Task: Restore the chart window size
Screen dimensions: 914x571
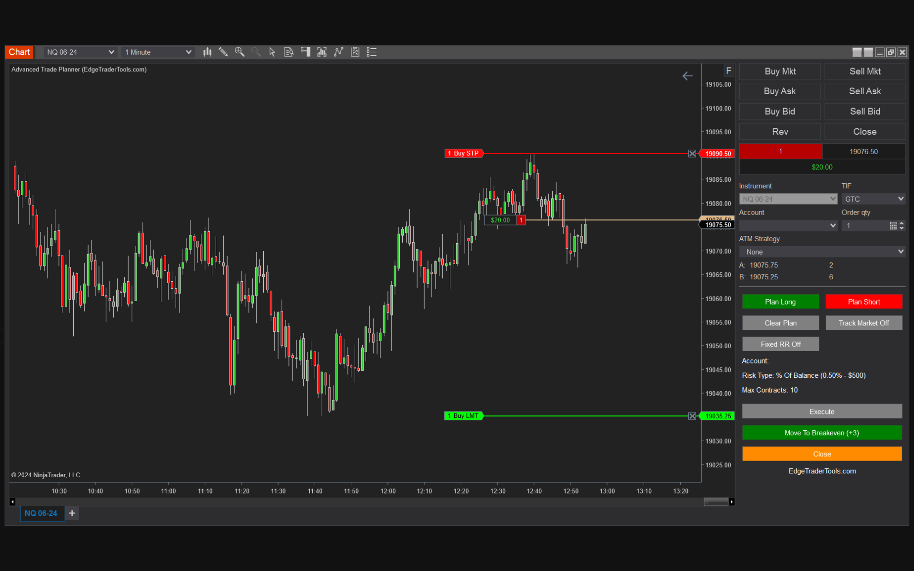Action: click(891, 52)
